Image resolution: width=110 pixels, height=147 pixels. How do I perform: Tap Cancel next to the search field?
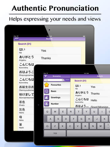pos(68,80)
